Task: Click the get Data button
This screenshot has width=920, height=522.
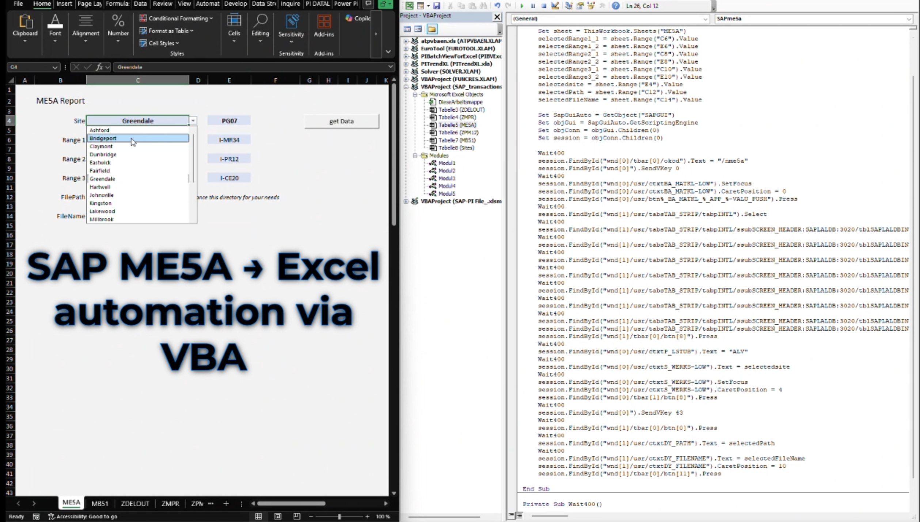Action: [342, 121]
